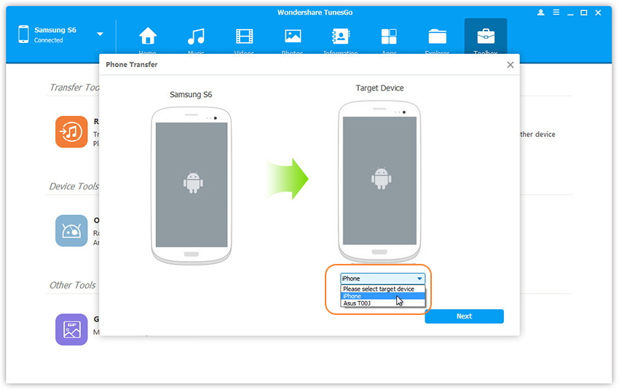The image size is (619, 390).
Task: Click the blue Android device tool icon
Action: [71, 230]
